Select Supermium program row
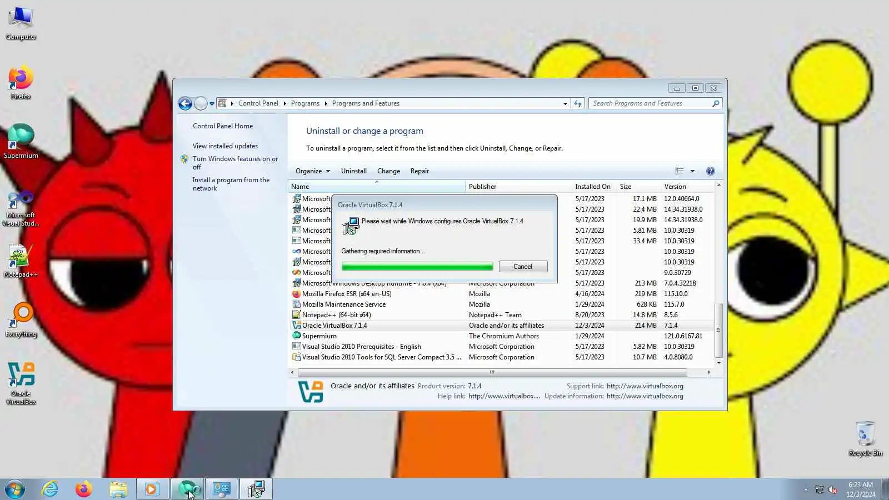 point(501,336)
